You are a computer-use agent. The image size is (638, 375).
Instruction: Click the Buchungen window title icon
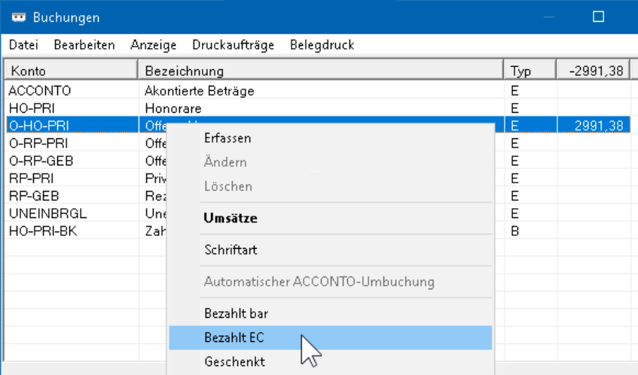18,17
